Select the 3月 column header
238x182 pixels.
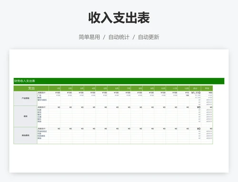[78, 88]
